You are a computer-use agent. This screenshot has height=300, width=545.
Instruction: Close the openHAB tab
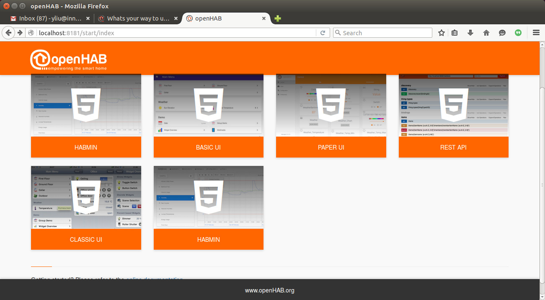pyautogui.click(x=264, y=18)
